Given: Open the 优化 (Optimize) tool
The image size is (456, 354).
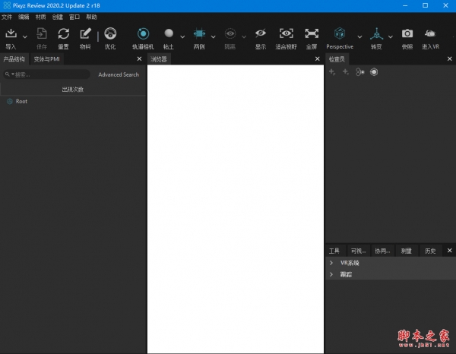Looking at the screenshot, I should (x=110, y=34).
